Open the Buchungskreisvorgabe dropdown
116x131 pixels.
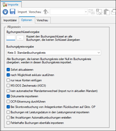pyautogui.click(x=54, y=53)
